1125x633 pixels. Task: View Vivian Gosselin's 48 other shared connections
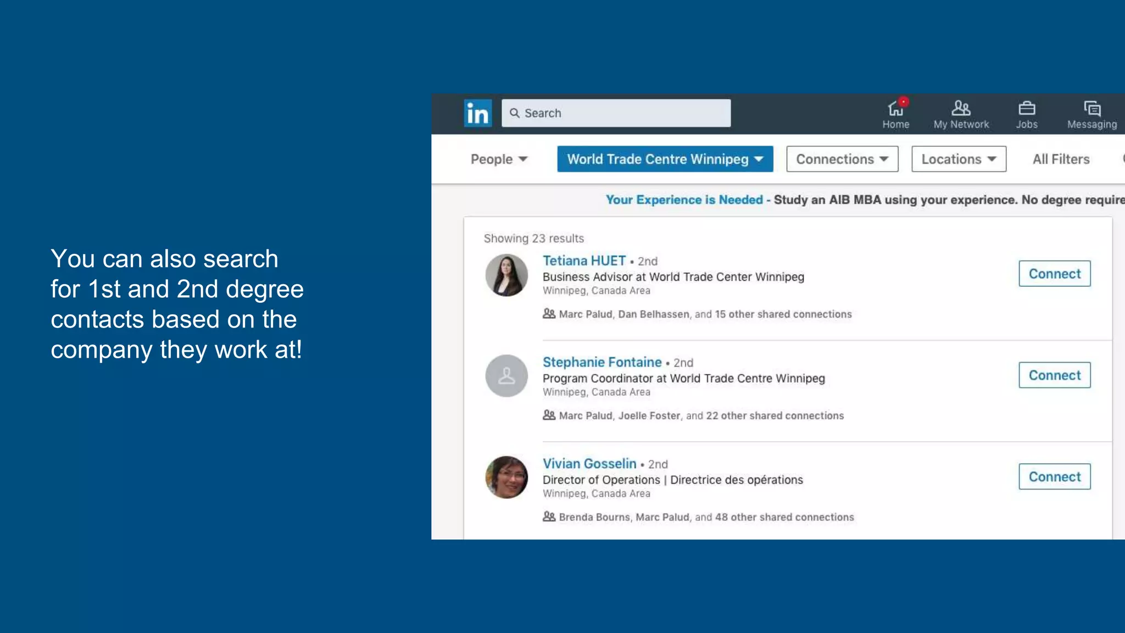(x=784, y=518)
